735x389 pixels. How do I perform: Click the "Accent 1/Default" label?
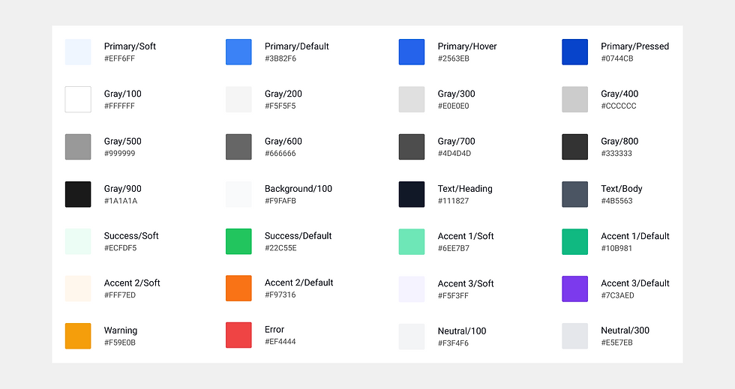click(x=635, y=236)
